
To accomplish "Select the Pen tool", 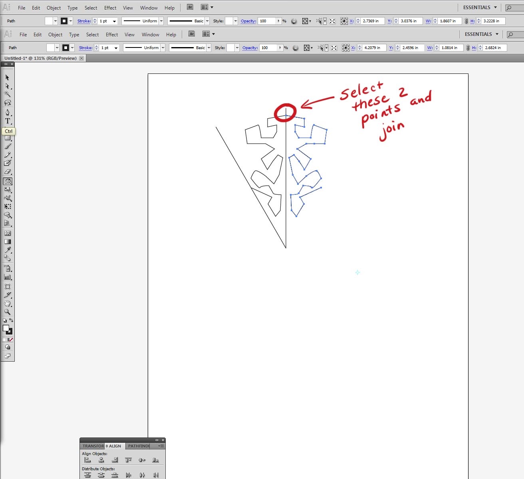I will click(x=7, y=113).
